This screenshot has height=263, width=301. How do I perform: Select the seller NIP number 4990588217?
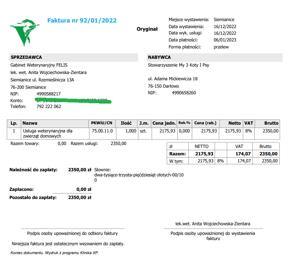click(49, 94)
